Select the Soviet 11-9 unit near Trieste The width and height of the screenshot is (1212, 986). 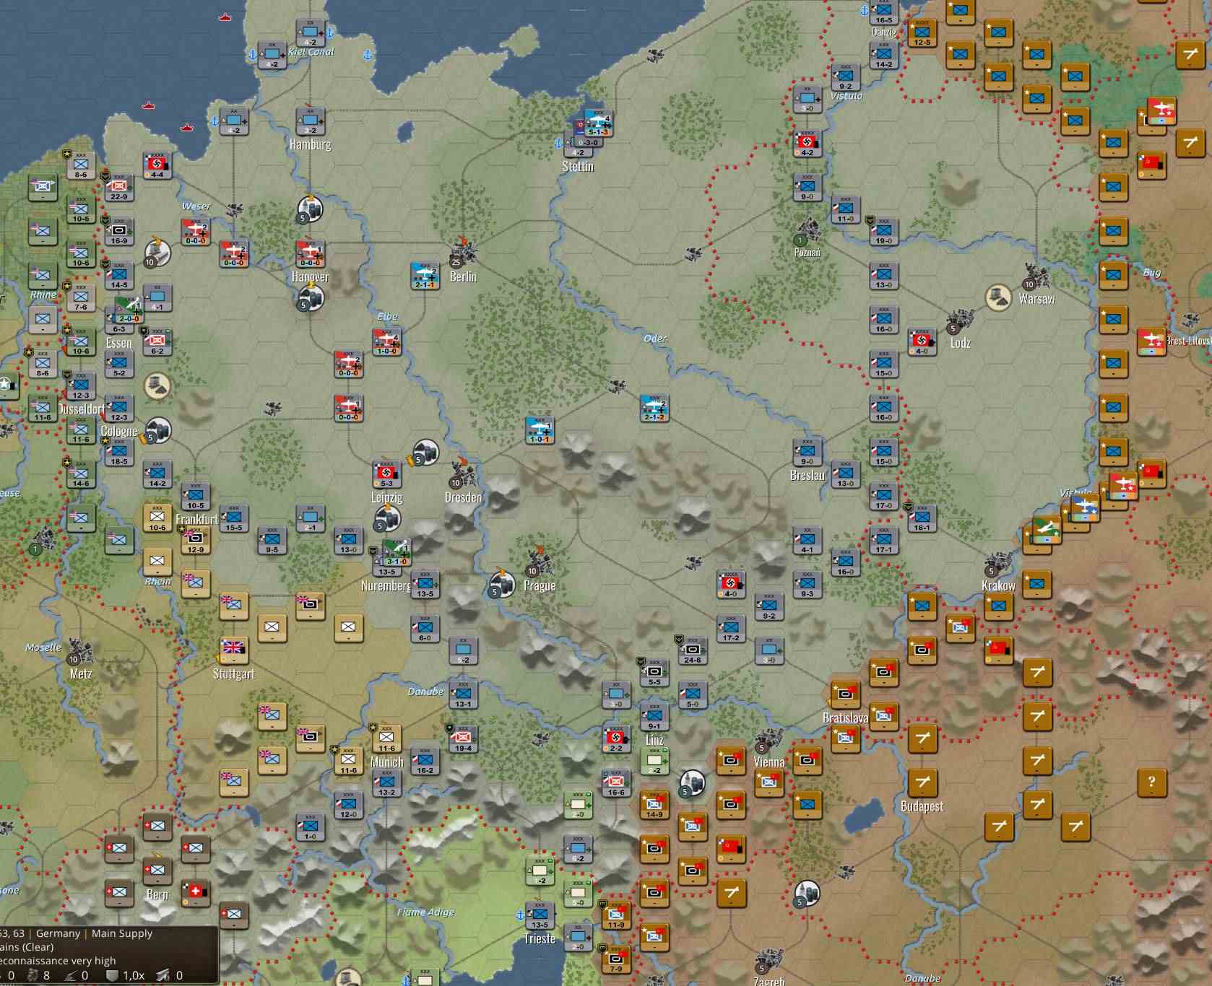(616, 915)
